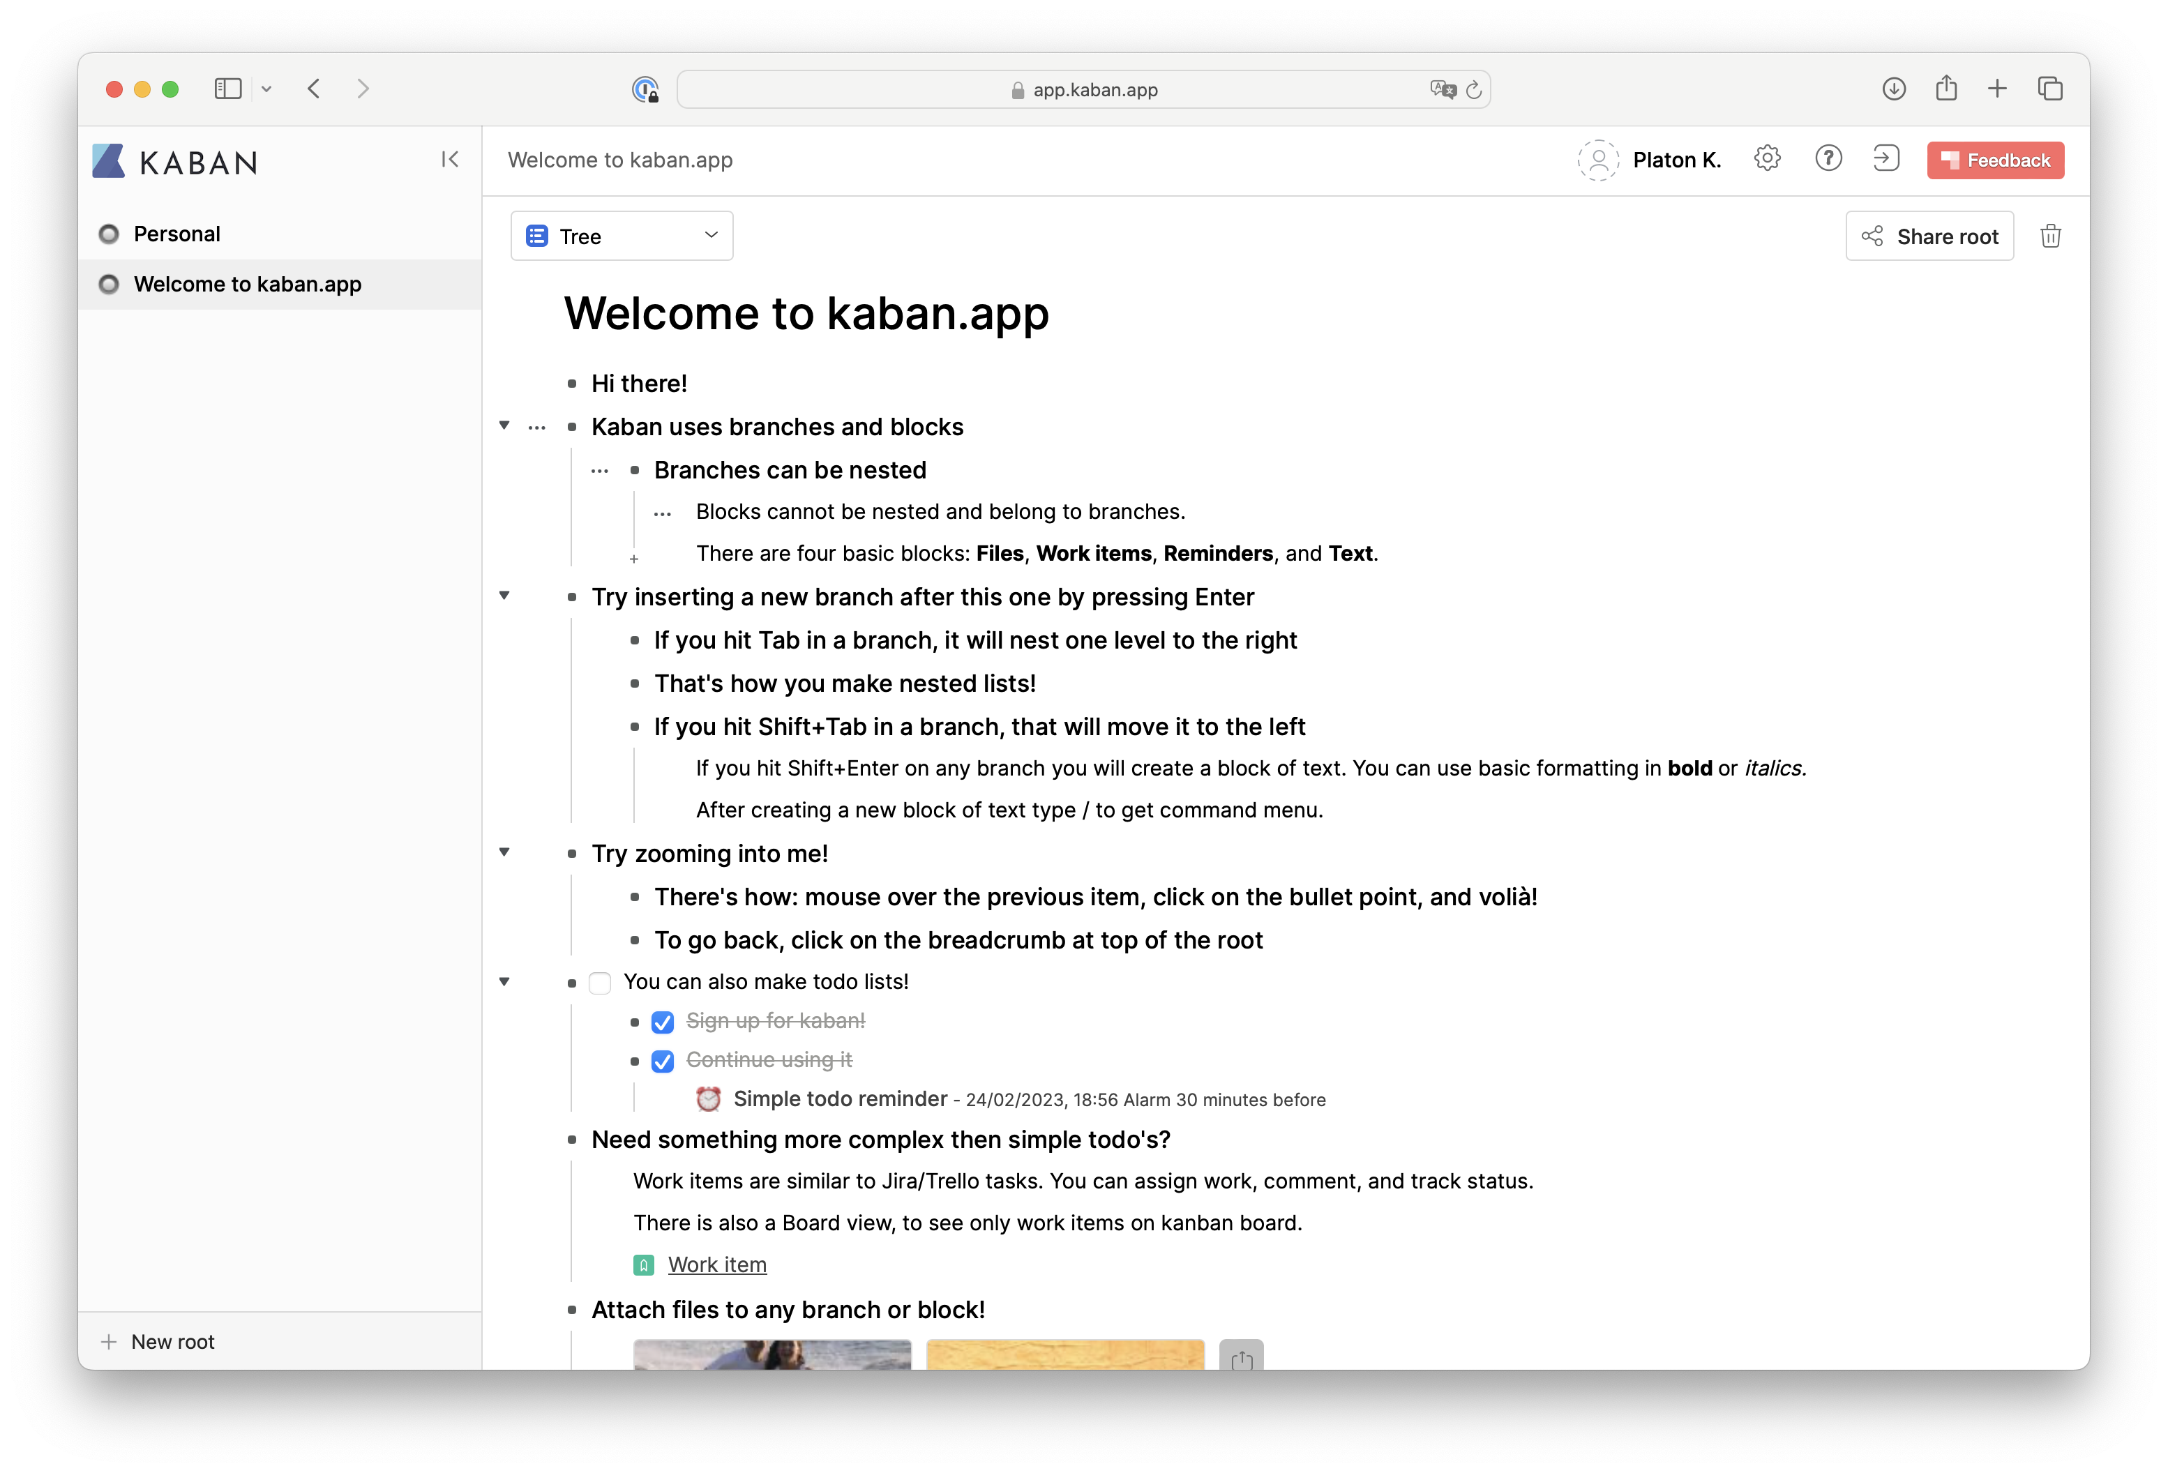Open the Work item link
Viewport: 2168px width, 1473px height.
click(717, 1265)
